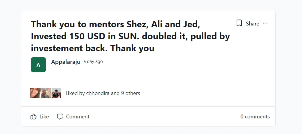This screenshot has width=302, height=134.
Task: Click the 'a day ago' timestamp
Action: point(93,61)
